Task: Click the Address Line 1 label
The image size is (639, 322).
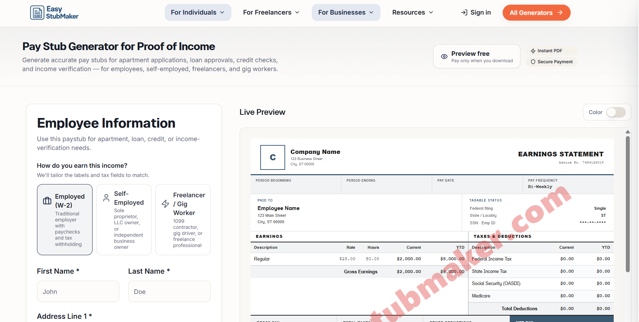Action: 64,316
